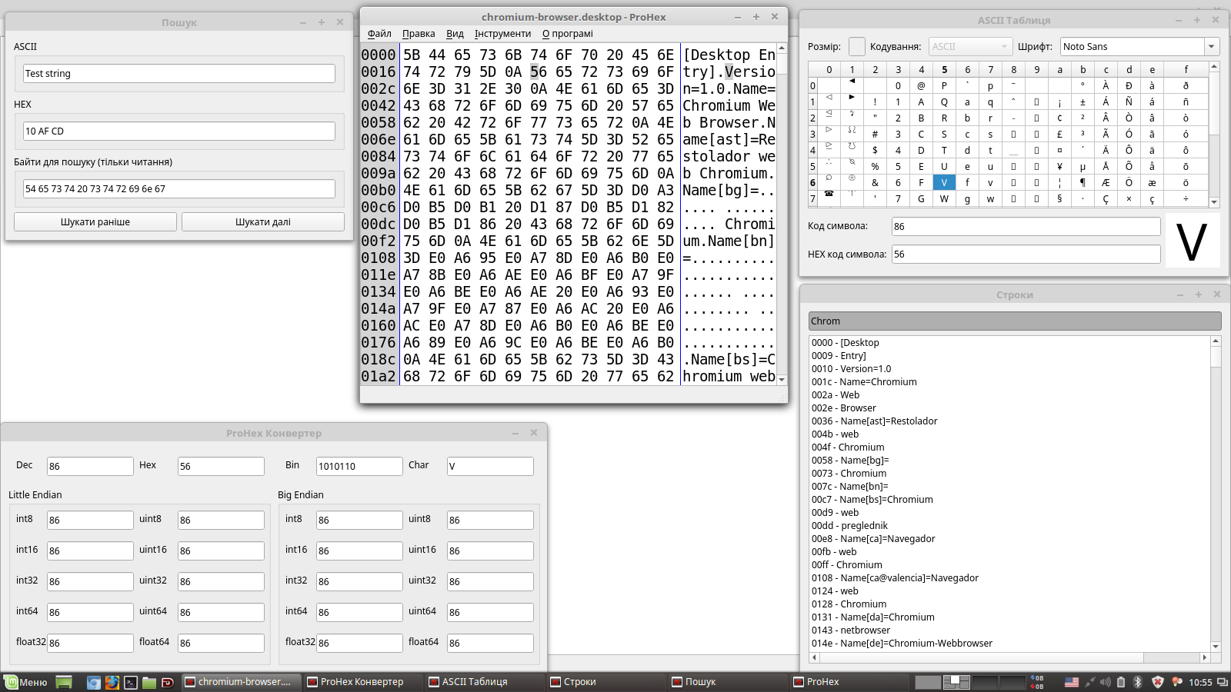Open the Правка menu in ProHex
1231x692 pixels.
coord(419,34)
